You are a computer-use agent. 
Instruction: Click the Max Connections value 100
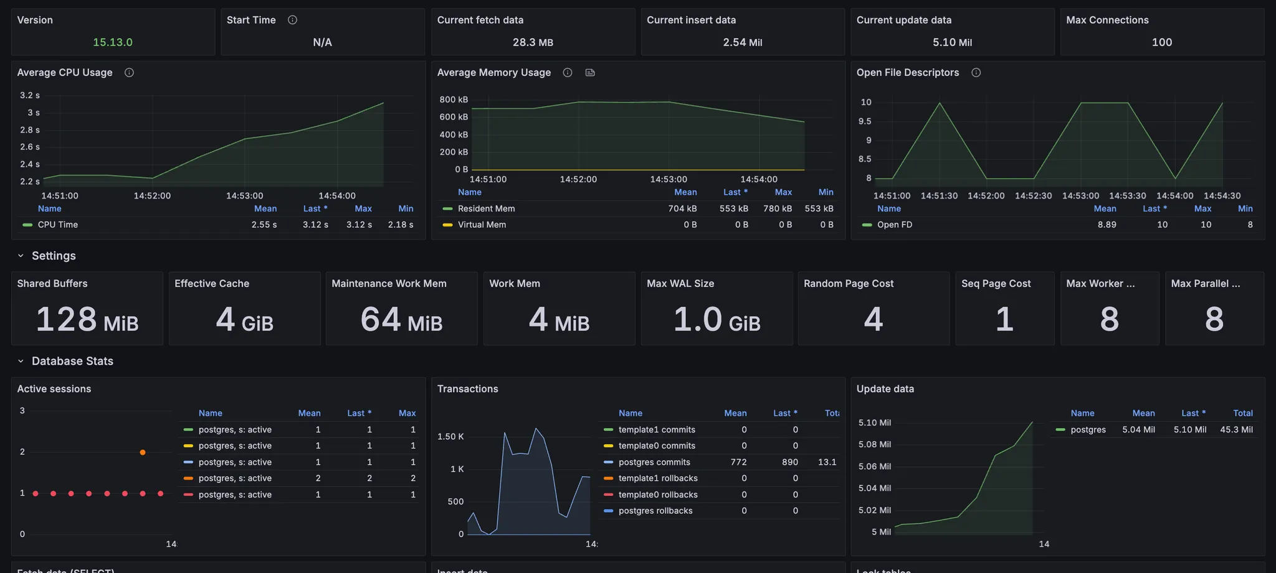[1162, 42]
